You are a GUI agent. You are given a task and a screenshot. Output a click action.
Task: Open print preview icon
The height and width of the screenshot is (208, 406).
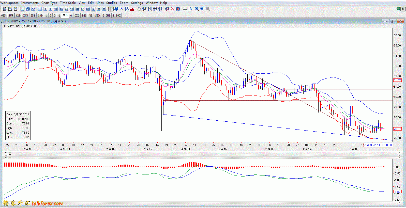pos(190,9)
